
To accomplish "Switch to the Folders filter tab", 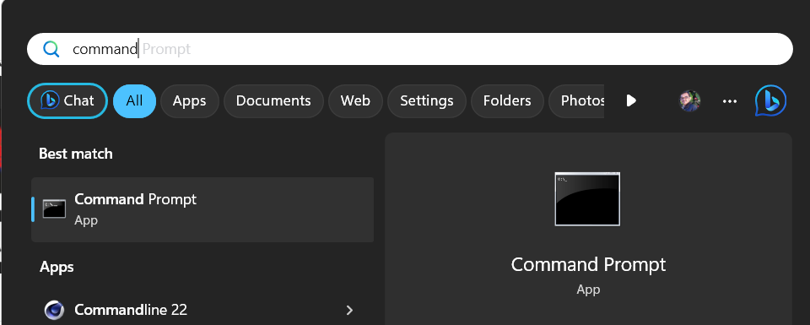I will coord(507,100).
